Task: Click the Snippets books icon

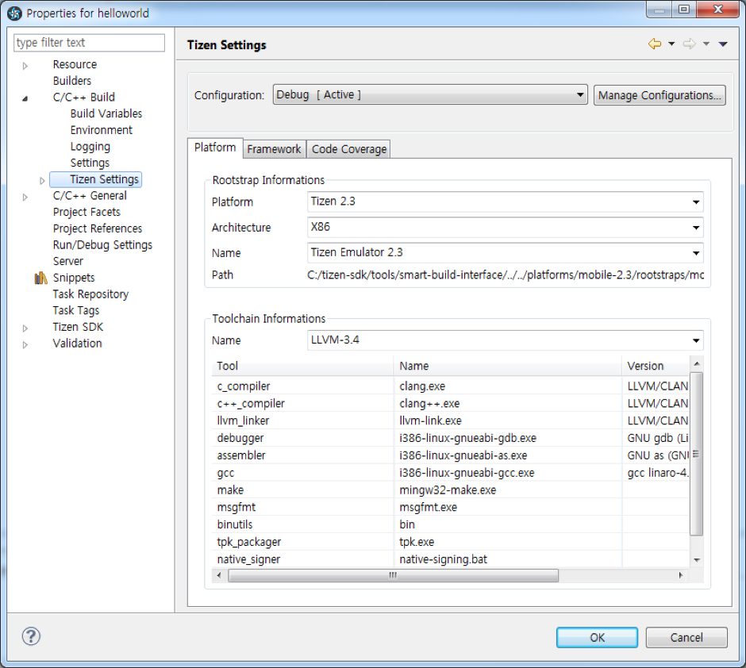Action: click(41, 278)
